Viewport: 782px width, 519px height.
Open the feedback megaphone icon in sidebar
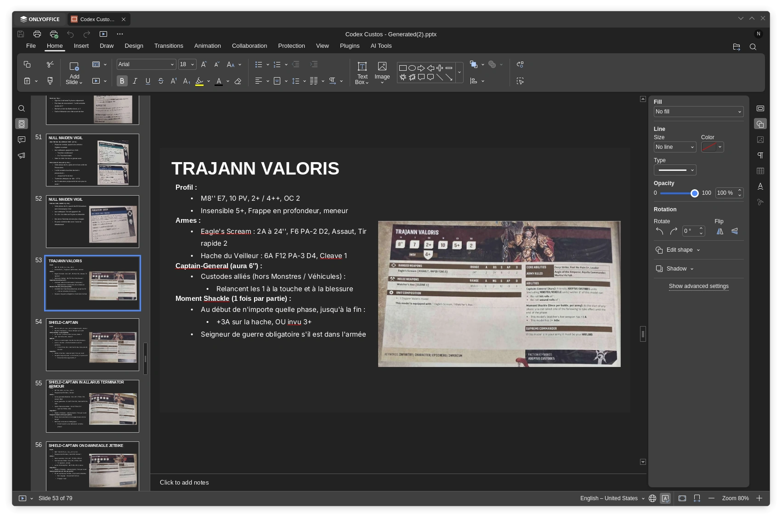point(22,155)
